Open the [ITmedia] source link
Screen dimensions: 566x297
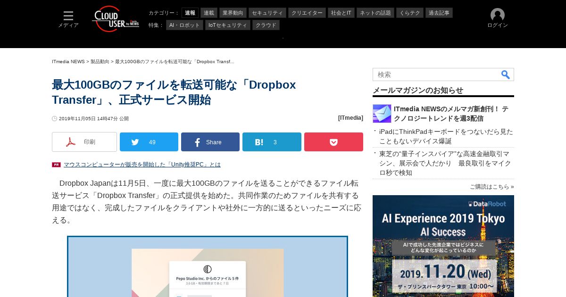coord(350,118)
